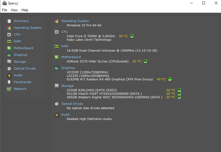Click the Network card icon in sidebar
The image size is (221, 152).
(x=9, y=89)
